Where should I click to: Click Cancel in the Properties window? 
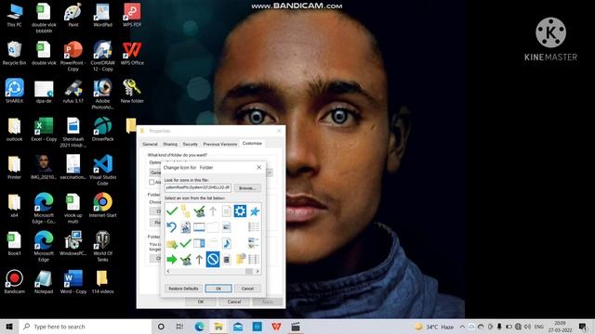coord(234,302)
